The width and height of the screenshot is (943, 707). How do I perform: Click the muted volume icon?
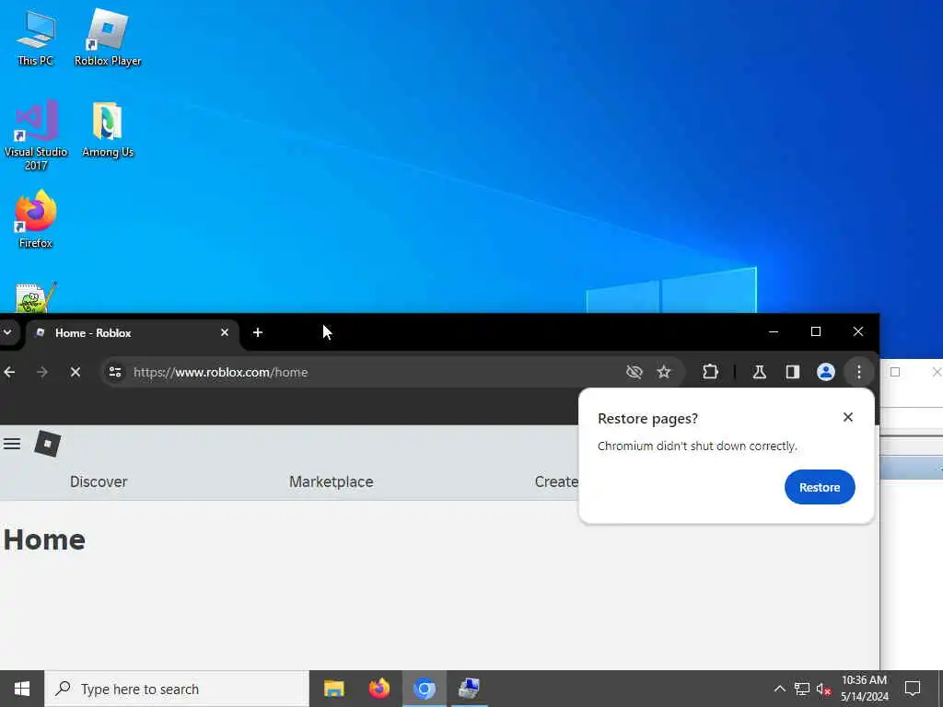(823, 689)
